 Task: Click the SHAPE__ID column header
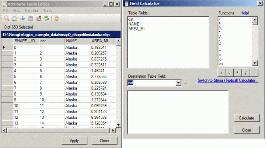tap(26, 41)
